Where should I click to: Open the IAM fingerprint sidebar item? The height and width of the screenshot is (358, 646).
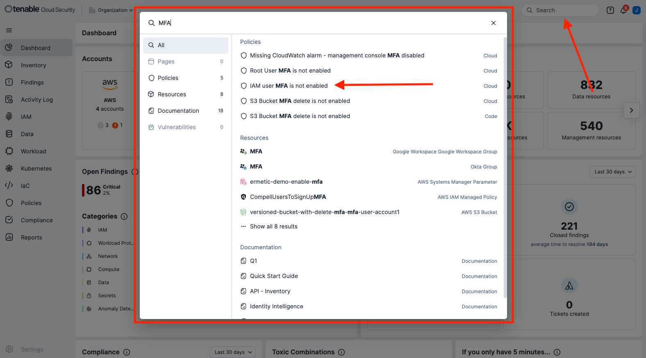pos(26,117)
